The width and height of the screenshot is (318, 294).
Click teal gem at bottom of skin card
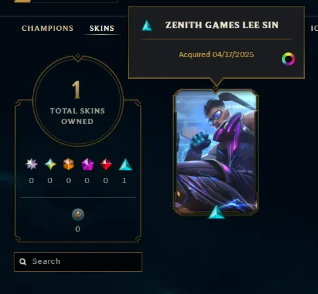point(216,212)
